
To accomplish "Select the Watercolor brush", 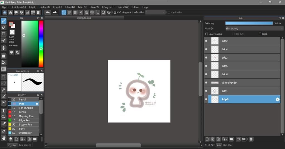I will [x=23, y=133].
